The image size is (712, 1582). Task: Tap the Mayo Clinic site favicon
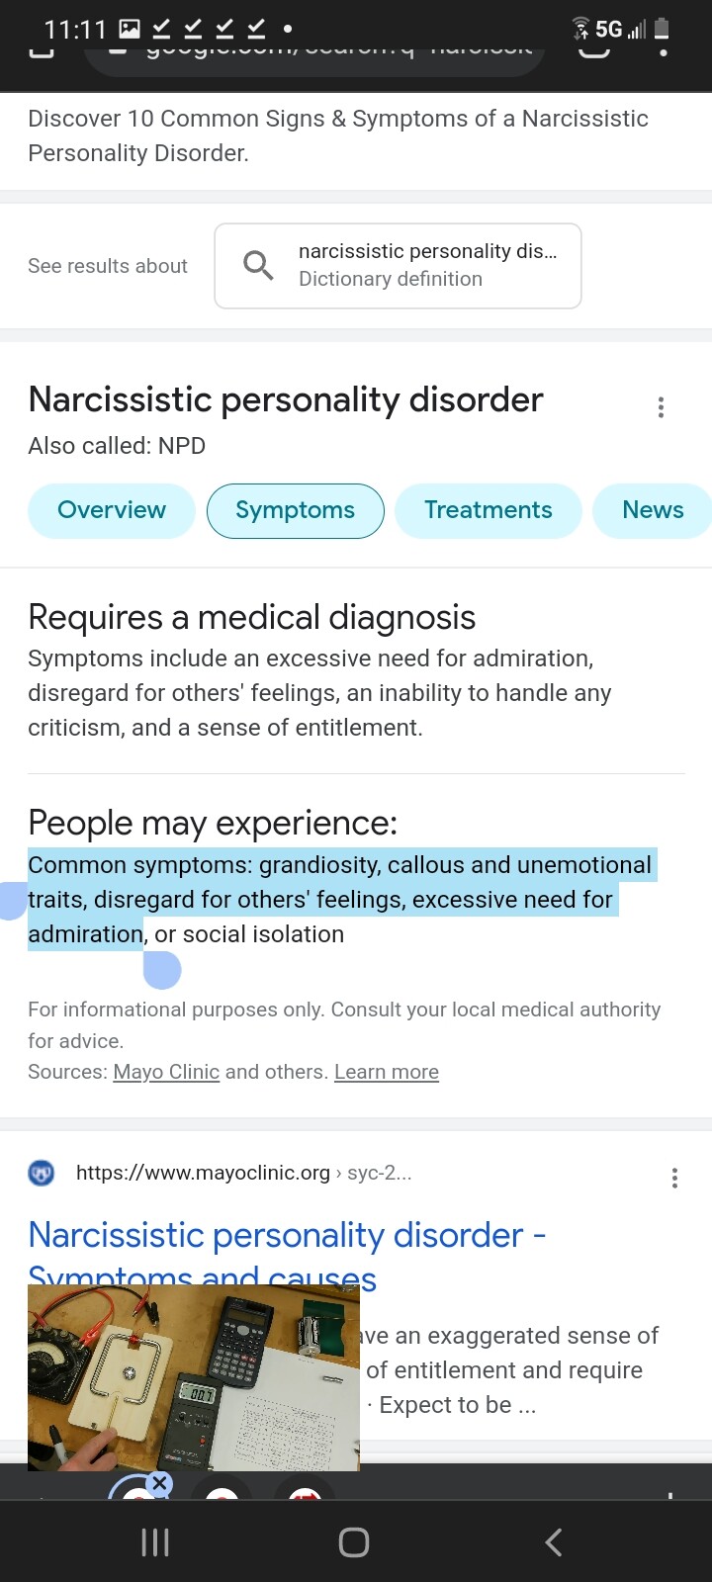pos(42,1174)
